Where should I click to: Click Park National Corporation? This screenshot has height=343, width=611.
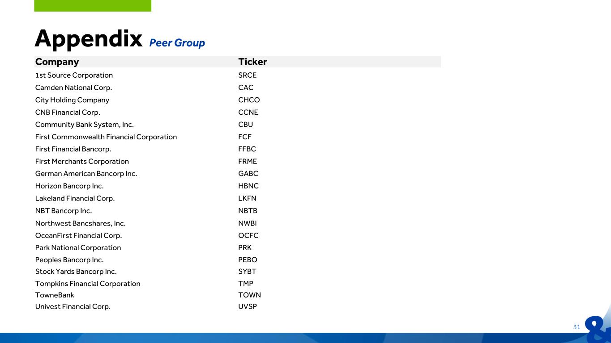click(78, 247)
